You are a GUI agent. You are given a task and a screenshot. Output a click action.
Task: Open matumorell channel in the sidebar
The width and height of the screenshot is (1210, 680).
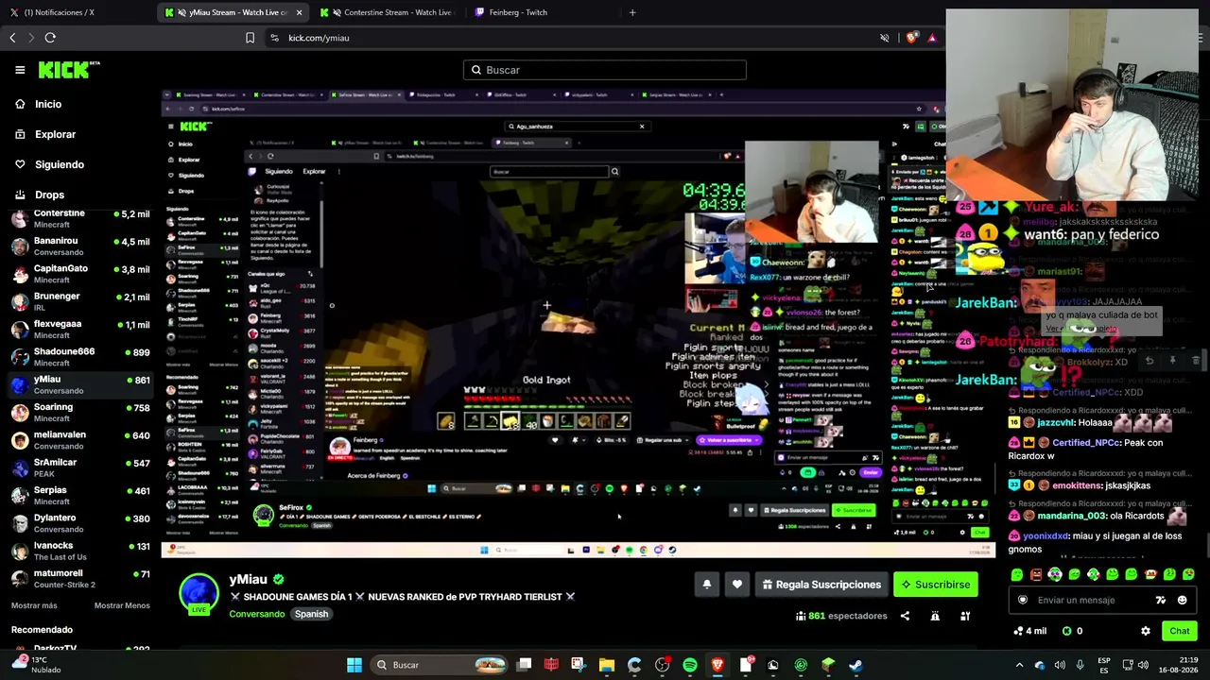tap(80, 578)
